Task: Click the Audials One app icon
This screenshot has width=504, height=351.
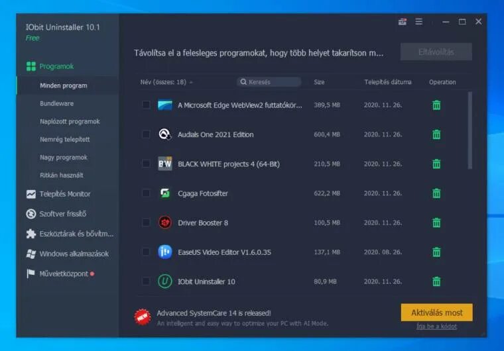Action: [165, 134]
